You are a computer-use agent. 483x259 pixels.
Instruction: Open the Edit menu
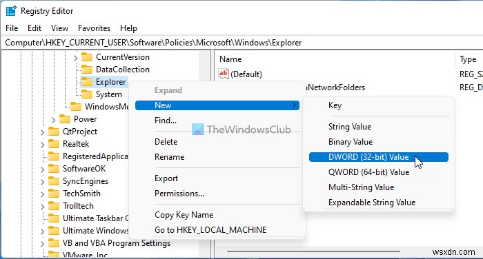pyautogui.click(x=34, y=28)
